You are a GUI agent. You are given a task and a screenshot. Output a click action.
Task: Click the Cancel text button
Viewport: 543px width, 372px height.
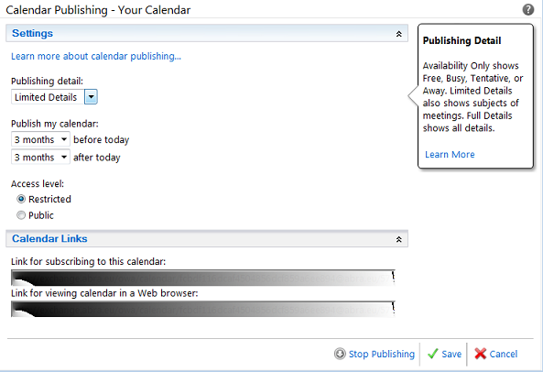pos(504,354)
